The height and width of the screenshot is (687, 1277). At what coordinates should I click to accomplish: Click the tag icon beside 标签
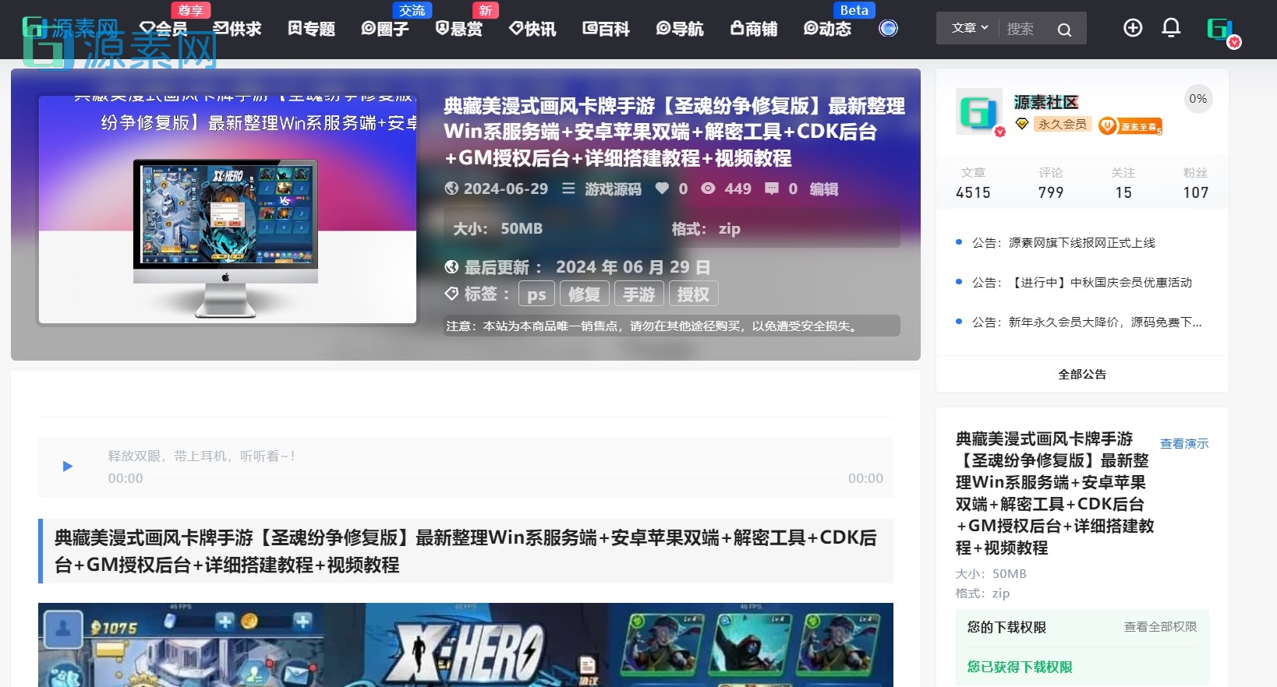451,294
